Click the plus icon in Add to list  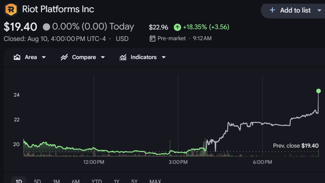(272, 10)
